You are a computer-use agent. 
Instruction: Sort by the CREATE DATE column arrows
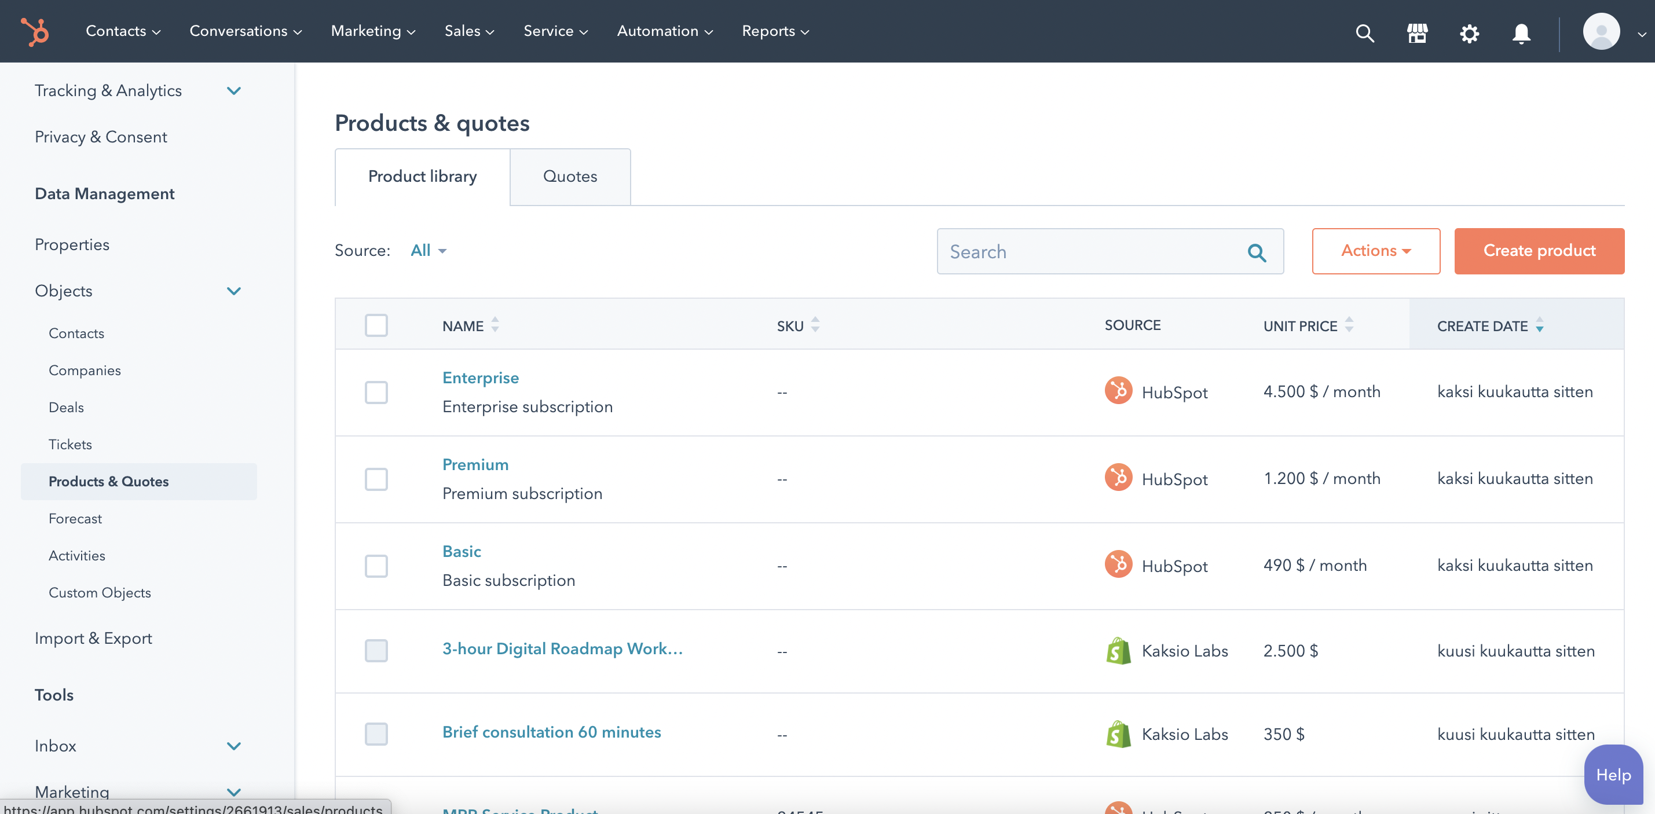[x=1539, y=325]
